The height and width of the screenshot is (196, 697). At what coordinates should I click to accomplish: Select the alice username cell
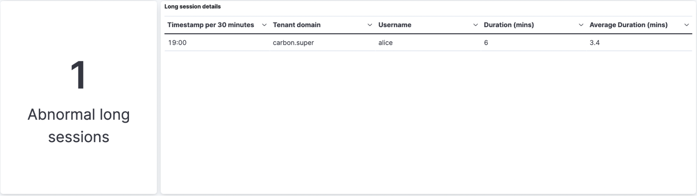pos(428,43)
